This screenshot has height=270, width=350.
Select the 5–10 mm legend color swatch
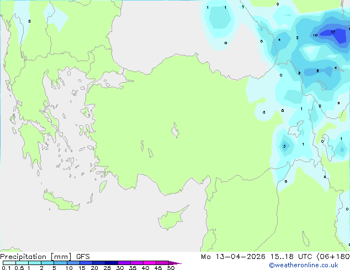(60, 263)
